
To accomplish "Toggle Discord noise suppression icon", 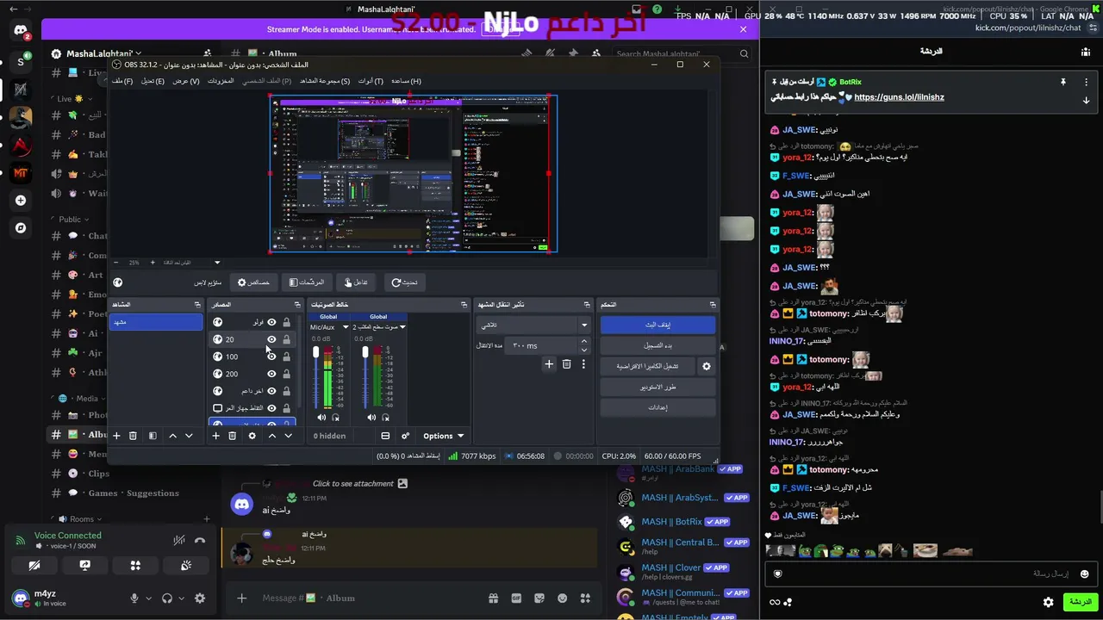I will (178, 541).
